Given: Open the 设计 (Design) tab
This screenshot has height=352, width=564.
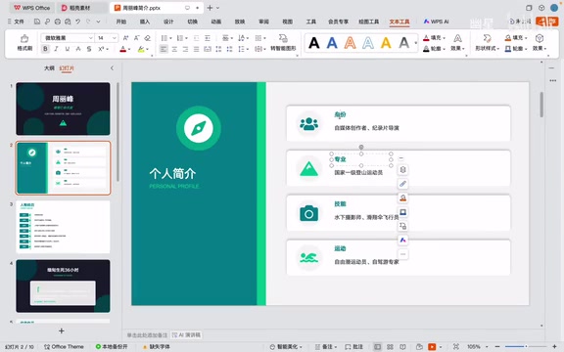Looking at the screenshot, I should [168, 22].
